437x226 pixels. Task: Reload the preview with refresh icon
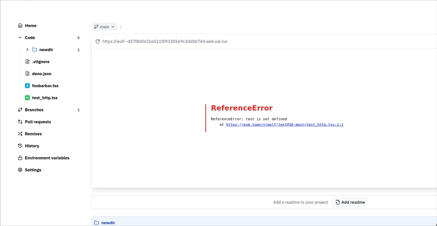(x=98, y=41)
